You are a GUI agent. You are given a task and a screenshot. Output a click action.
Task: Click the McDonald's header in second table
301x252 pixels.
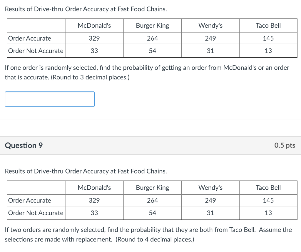coord(94,188)
